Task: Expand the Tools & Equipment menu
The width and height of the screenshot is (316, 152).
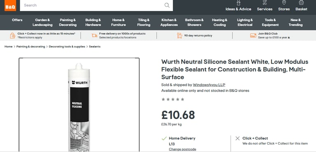Action: coord(270,22)
